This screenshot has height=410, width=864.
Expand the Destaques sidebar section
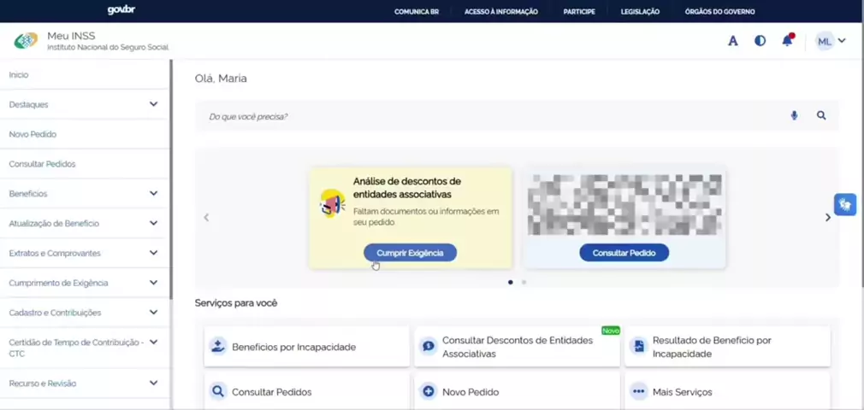coord(153,104)
